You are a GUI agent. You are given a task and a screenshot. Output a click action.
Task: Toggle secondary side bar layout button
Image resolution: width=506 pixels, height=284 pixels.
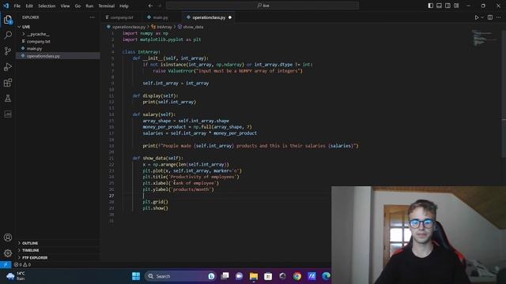pyautogui.click(x=447, y=6)
